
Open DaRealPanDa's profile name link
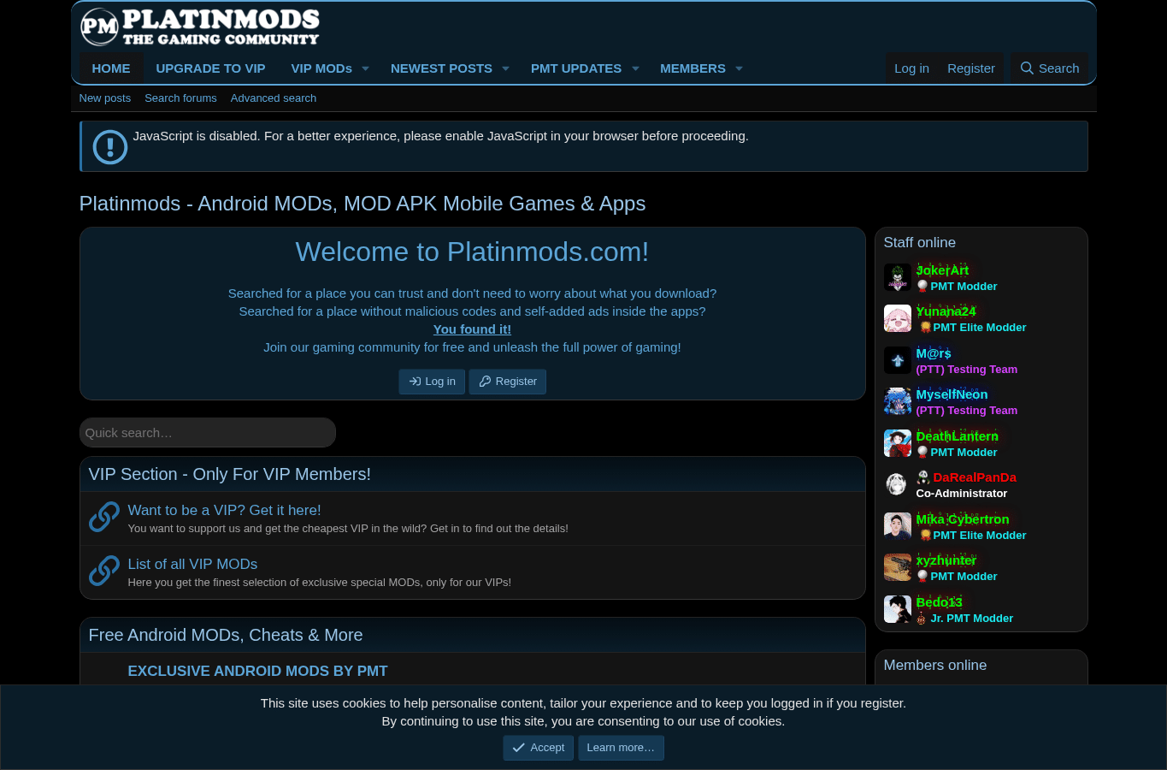[x=975, y=477]
